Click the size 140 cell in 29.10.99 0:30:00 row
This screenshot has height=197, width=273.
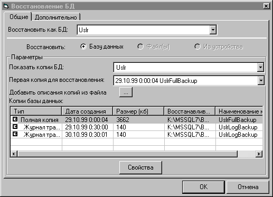121,127
